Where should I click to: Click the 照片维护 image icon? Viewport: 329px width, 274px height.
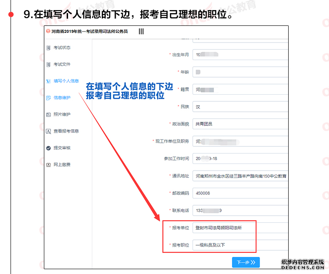coord(48,115)
